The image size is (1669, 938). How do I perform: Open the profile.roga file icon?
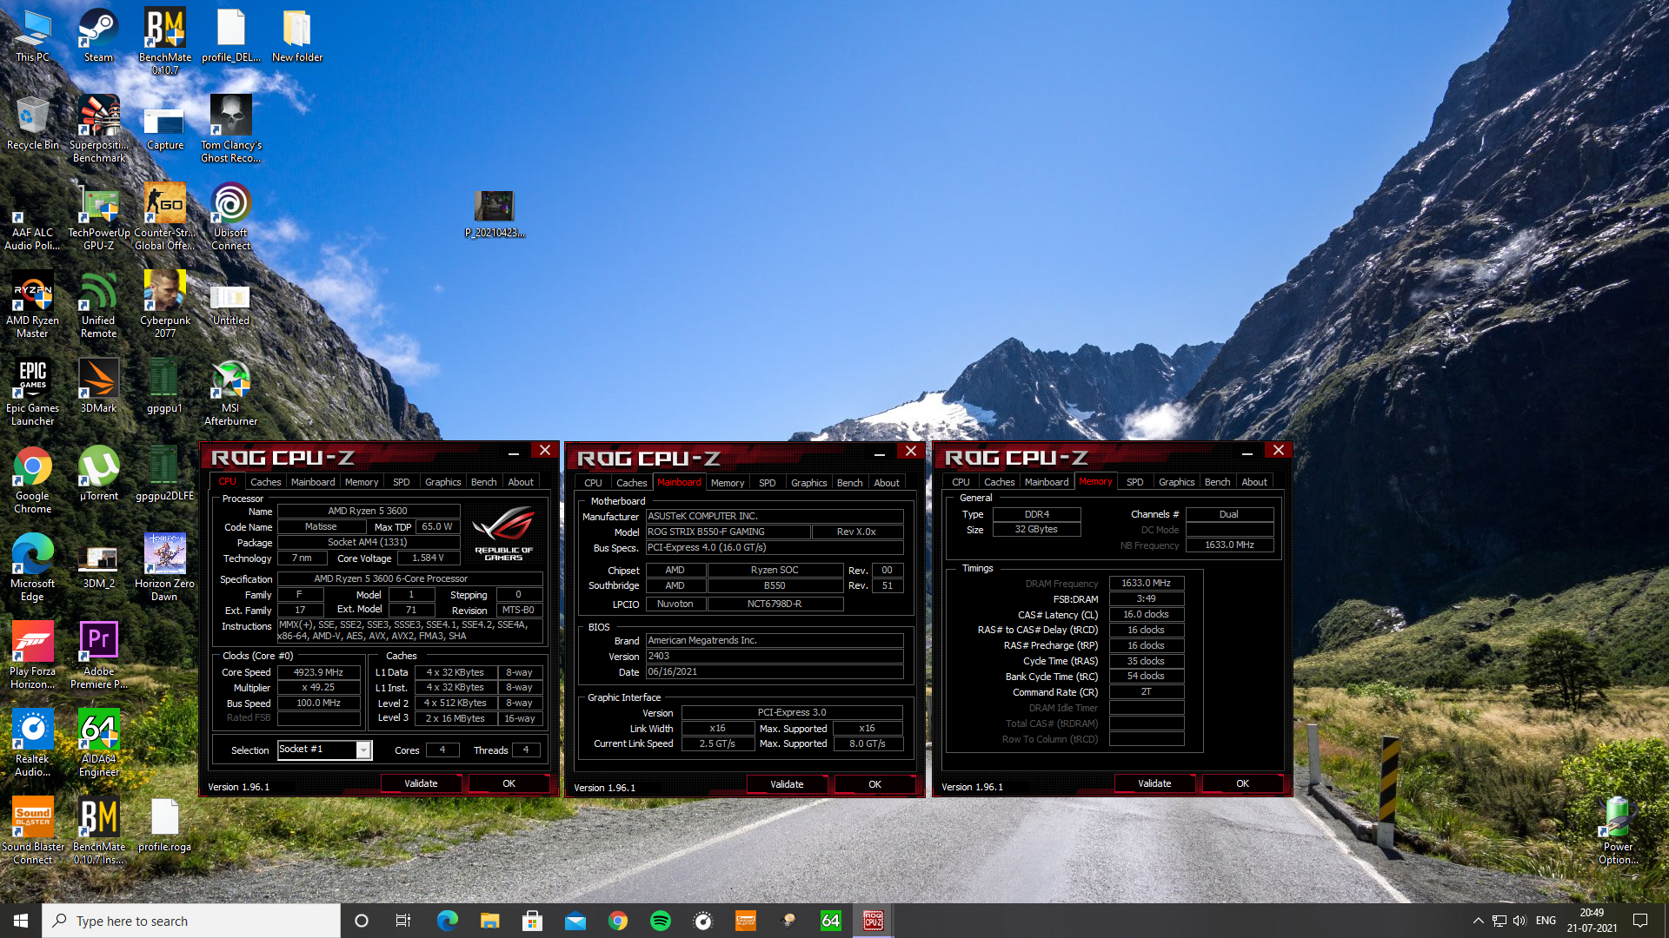coord(164,825)
